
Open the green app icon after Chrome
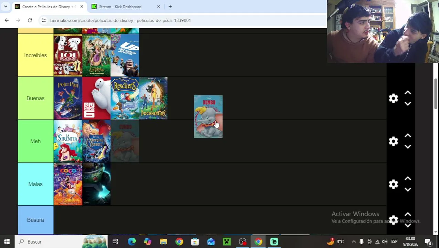274,241
